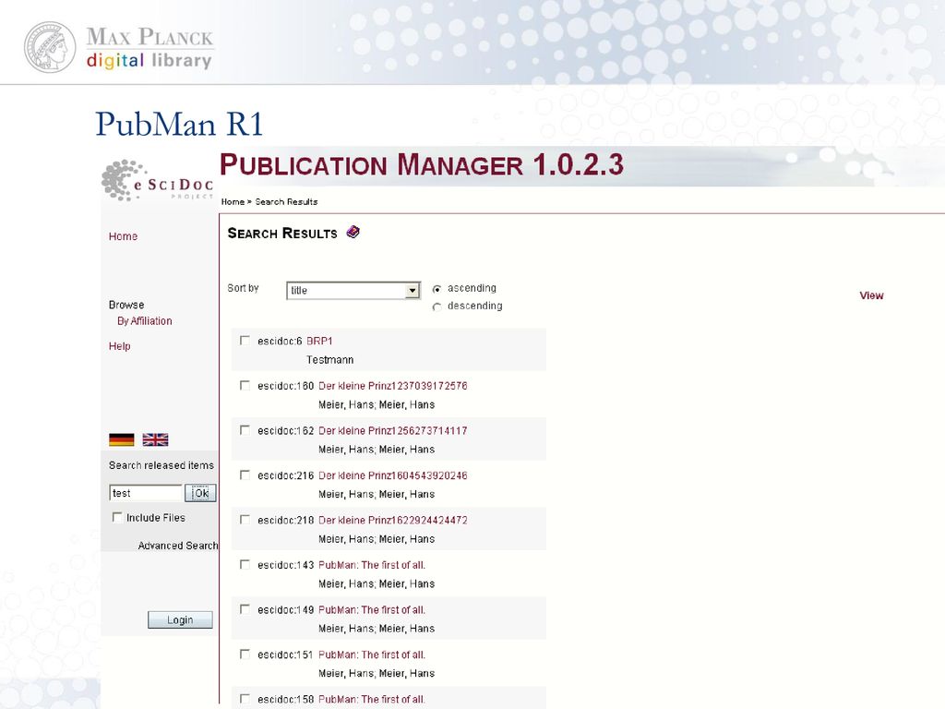Click the identifier text escidoc:6
945x709 pixels.
280,342
